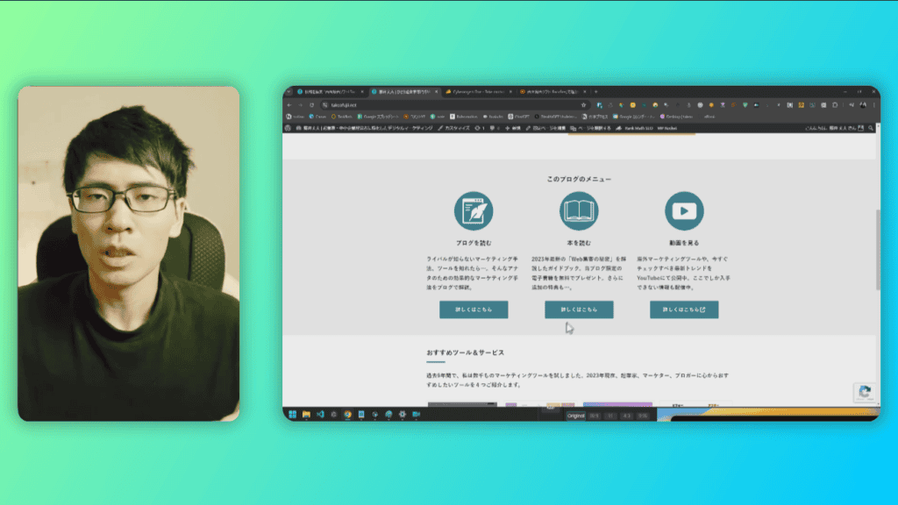The width and height of the screenshot is (898, 505).
Task: Open the 詳しくはこちら button under ブログを読む
Action: pos(474,309)
